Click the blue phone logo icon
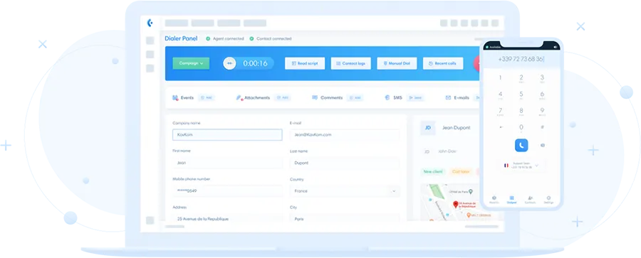This screenshot has height=258, width=641. click(150, 23)
